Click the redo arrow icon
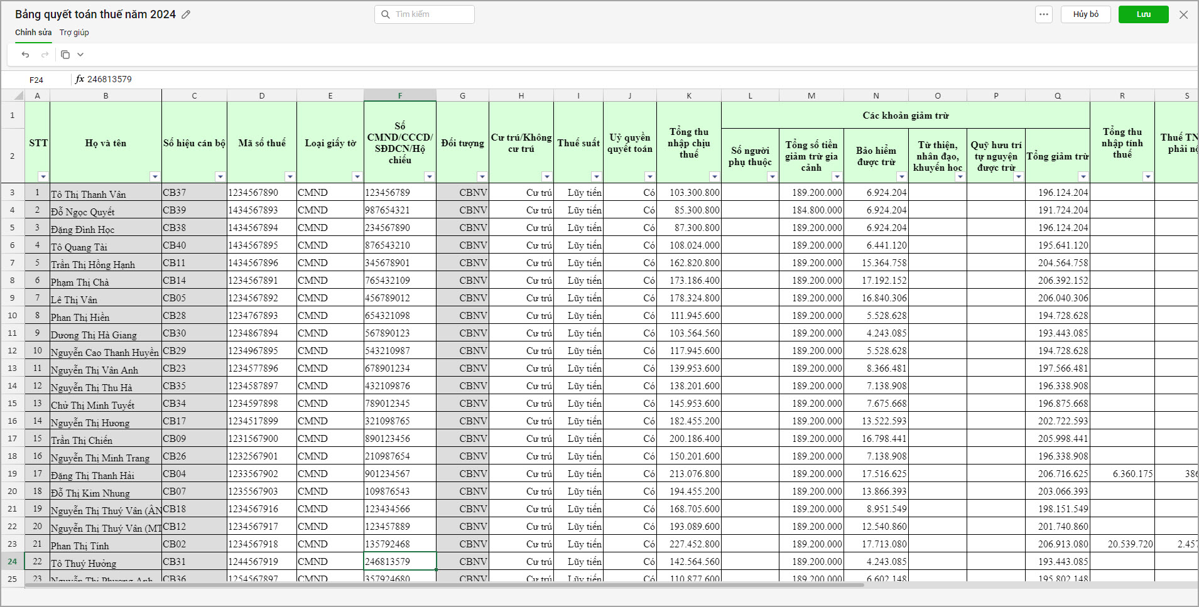 [x=45, y=55]
